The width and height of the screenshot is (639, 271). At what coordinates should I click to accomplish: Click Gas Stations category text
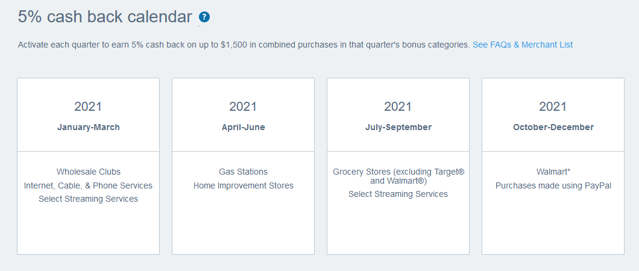[x=244, y=172]
